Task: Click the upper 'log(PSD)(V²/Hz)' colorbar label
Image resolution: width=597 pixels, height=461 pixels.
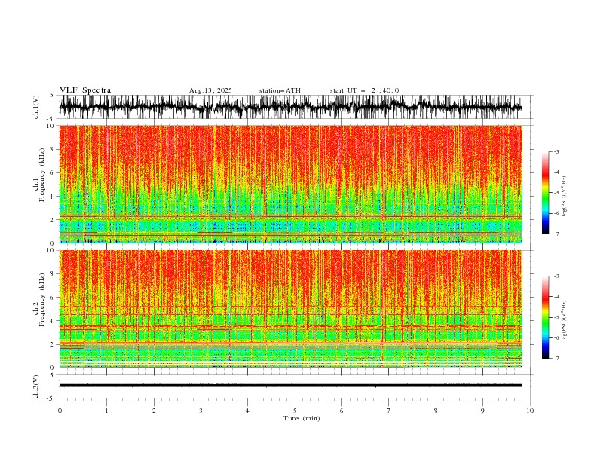Action: click(564, 197)
